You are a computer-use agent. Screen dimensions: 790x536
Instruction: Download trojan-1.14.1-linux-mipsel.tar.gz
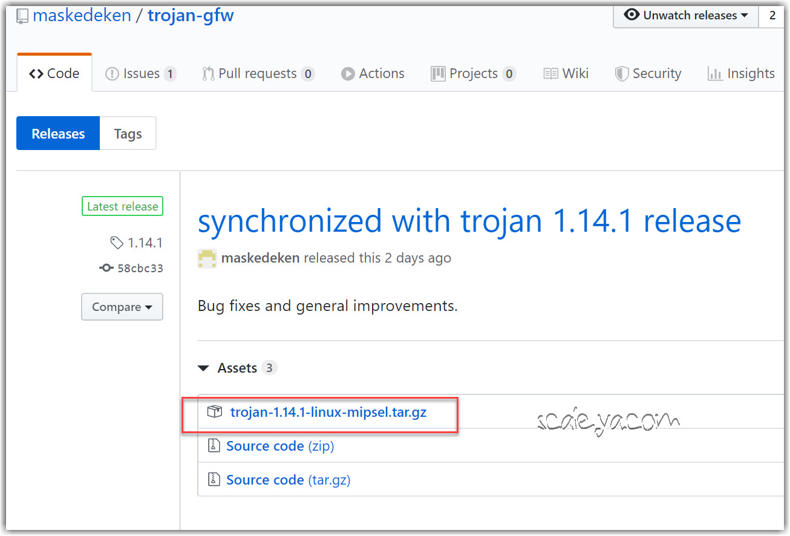[x=328, y=412]
